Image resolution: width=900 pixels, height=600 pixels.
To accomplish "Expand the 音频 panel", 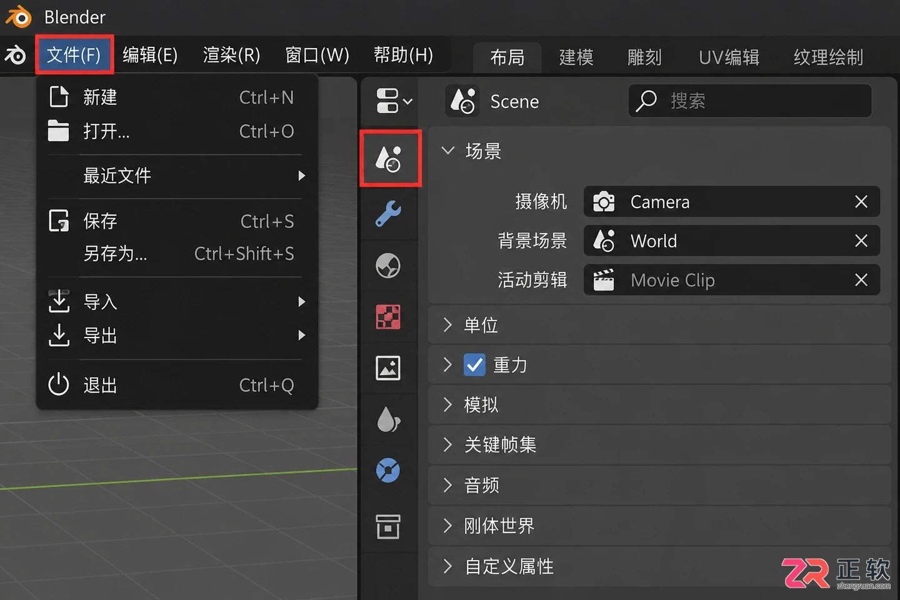I will point(447,485).
